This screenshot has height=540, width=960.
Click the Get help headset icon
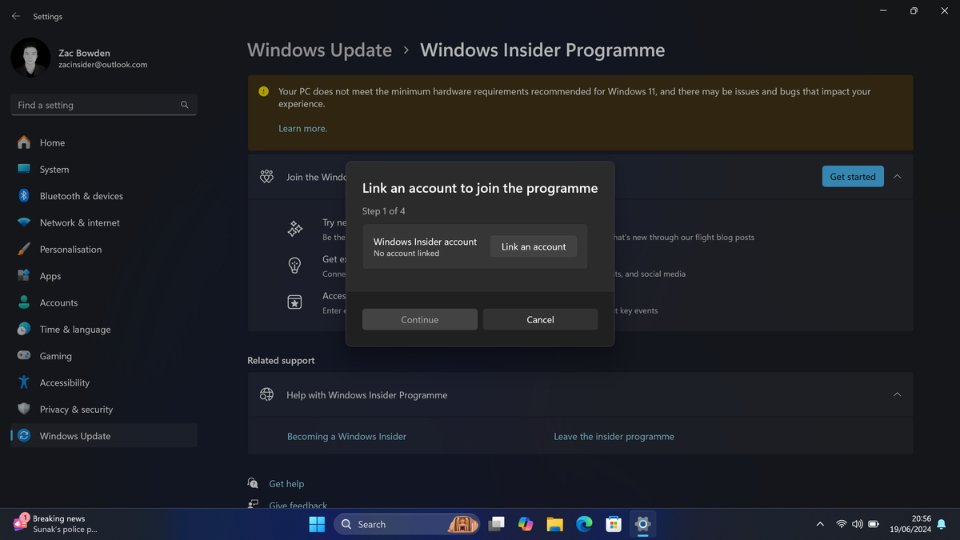point(253,483)
